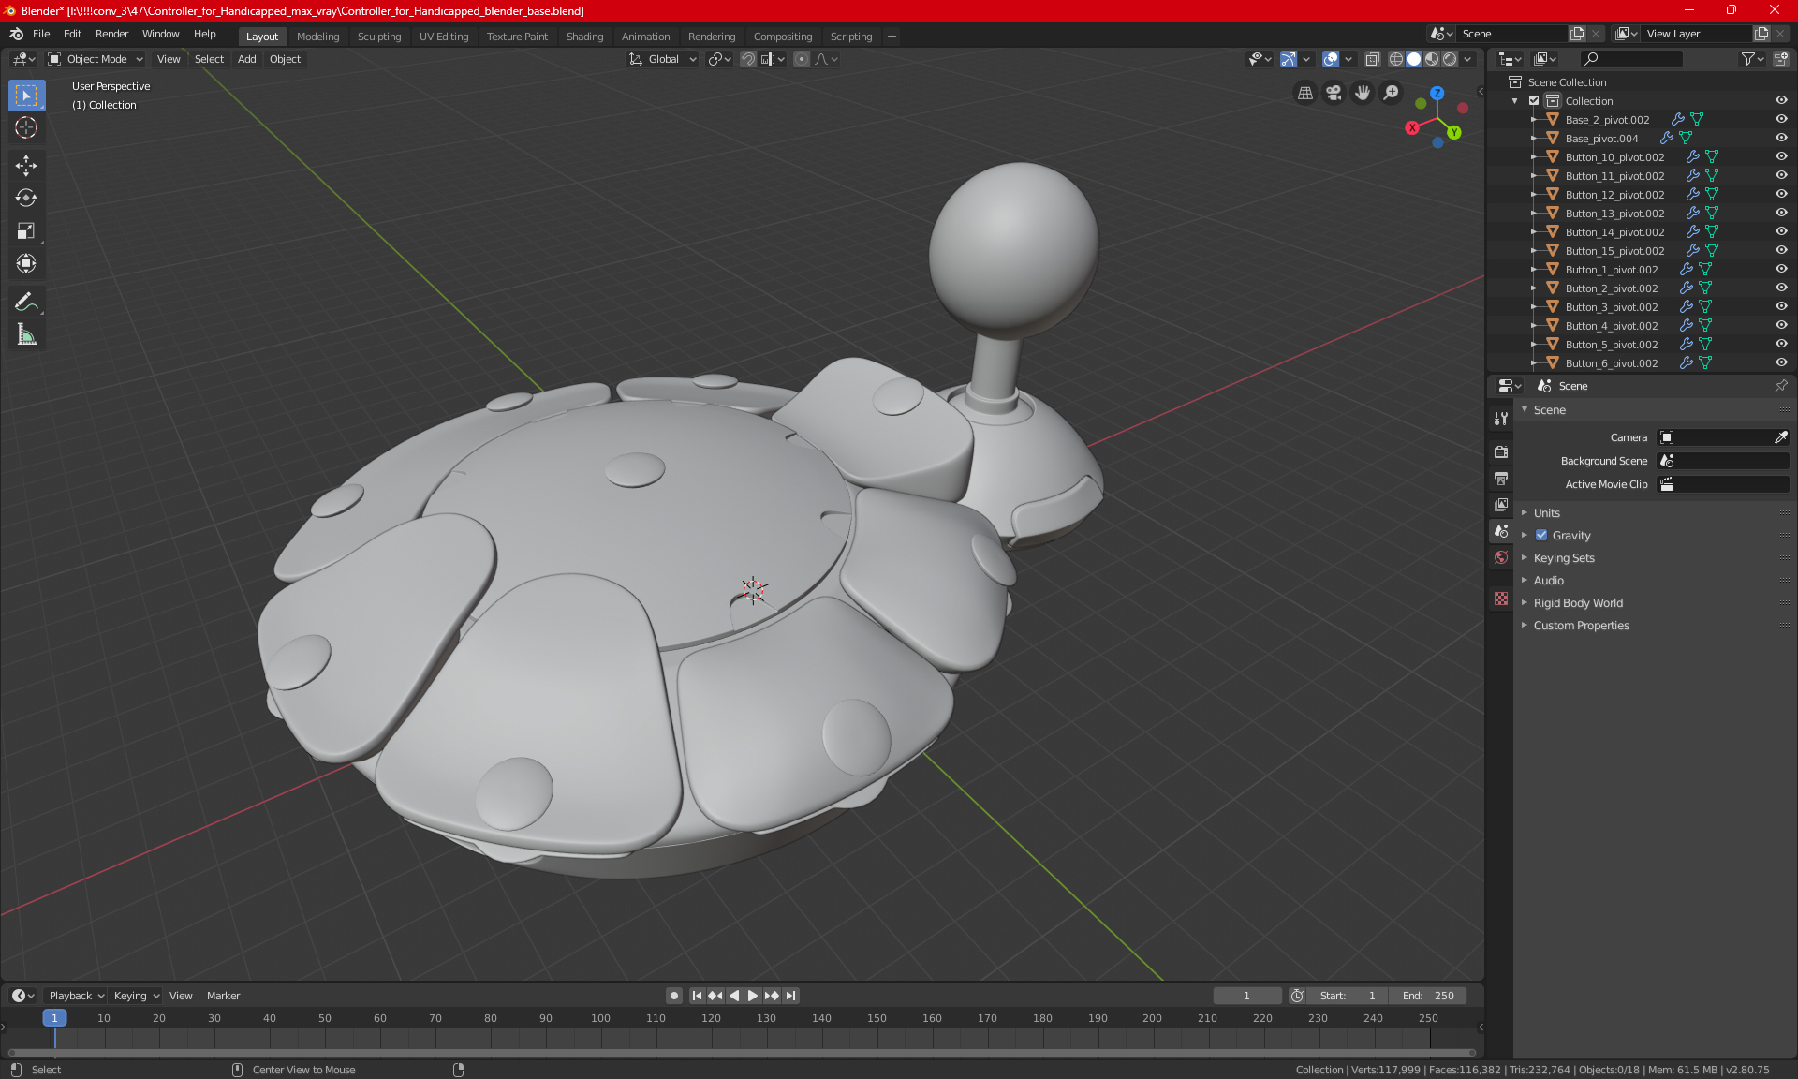1798x1079 pixels.
Task: Switch to the Sculpting workspace tab
Action: (378, 37)
